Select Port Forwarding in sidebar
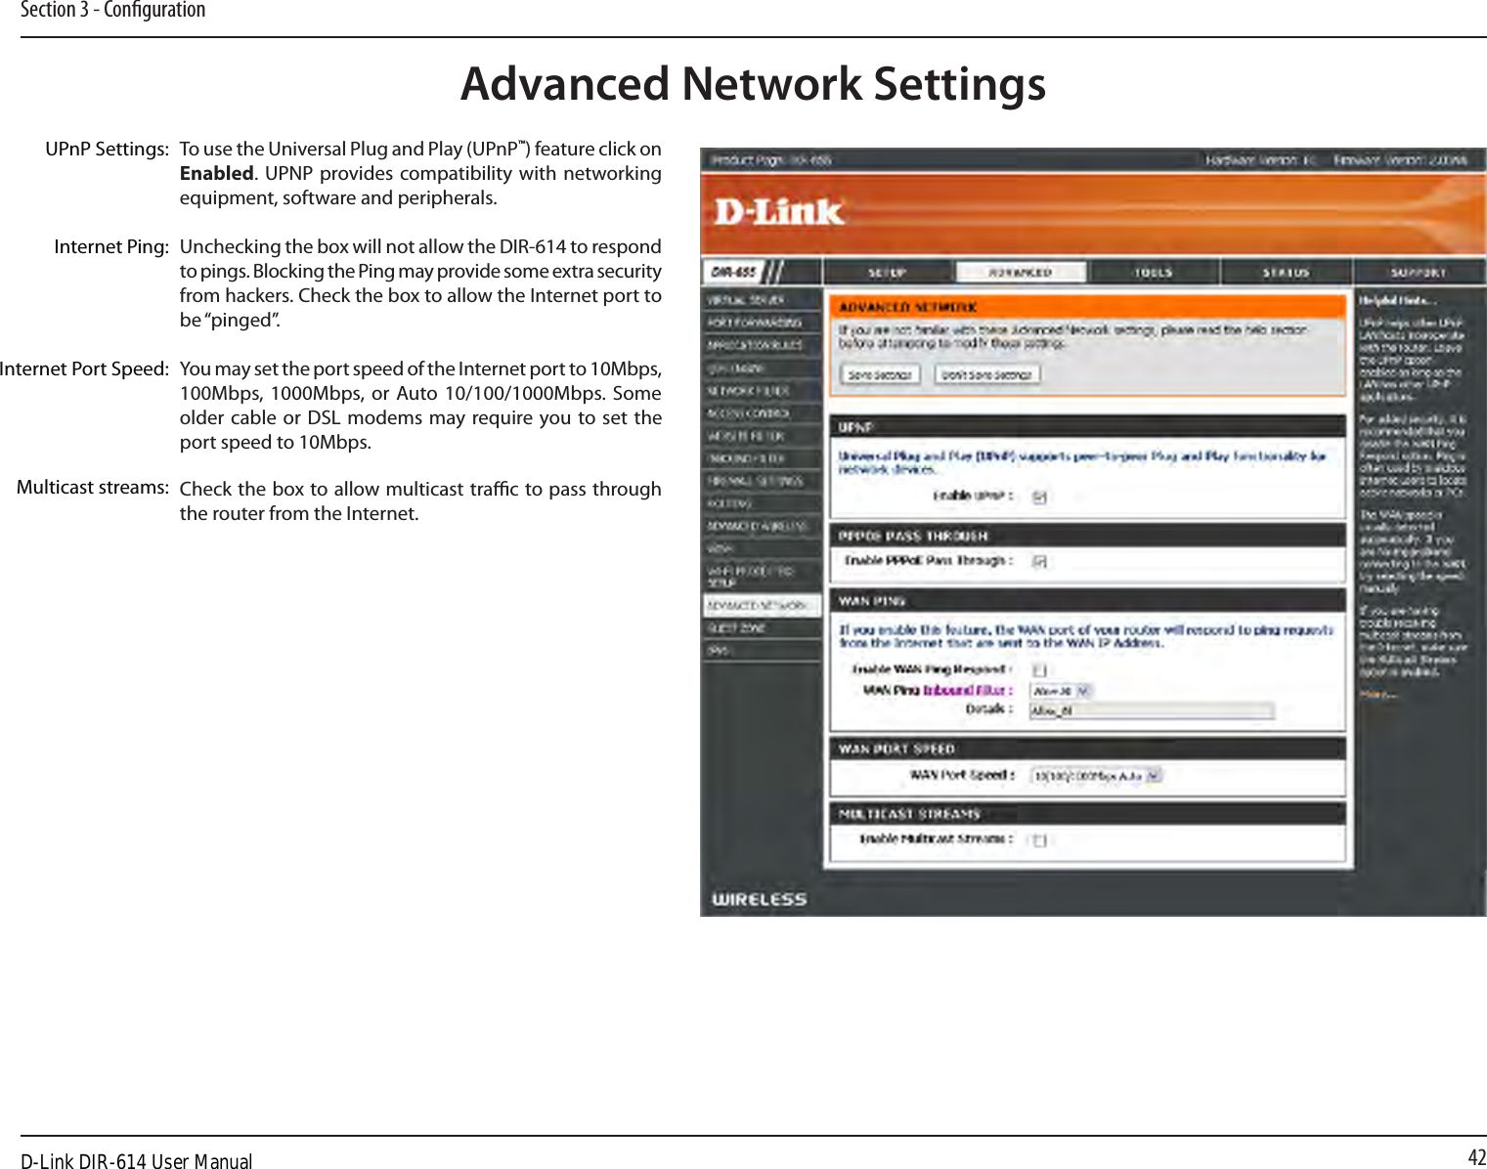The image size is (1487, 1169). pos(762,323)
